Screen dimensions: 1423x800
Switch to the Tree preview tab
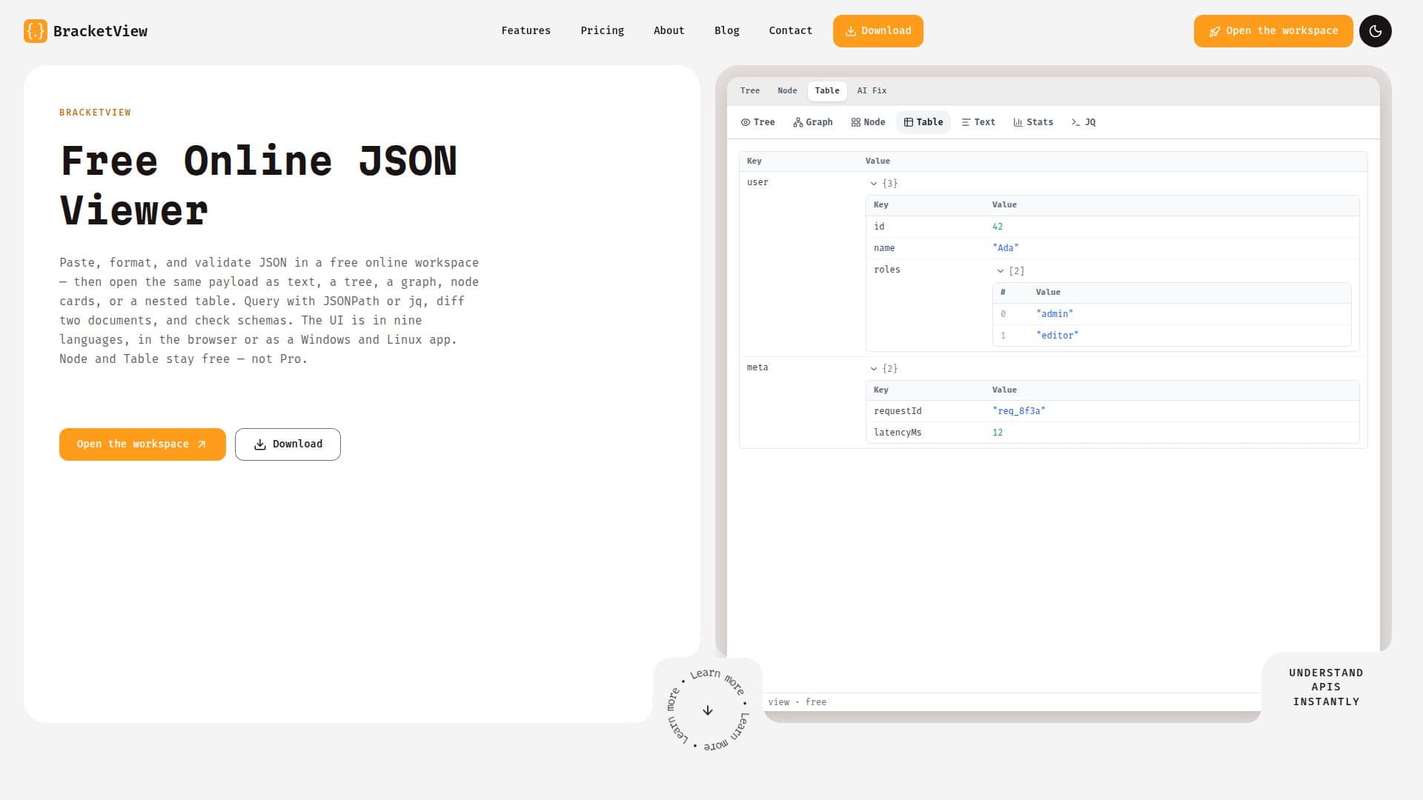click(750, 90)
